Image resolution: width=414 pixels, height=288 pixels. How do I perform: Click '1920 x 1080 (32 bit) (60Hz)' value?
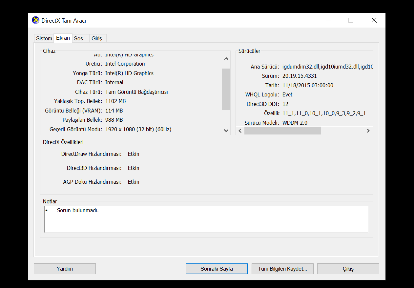coord(138,129)
